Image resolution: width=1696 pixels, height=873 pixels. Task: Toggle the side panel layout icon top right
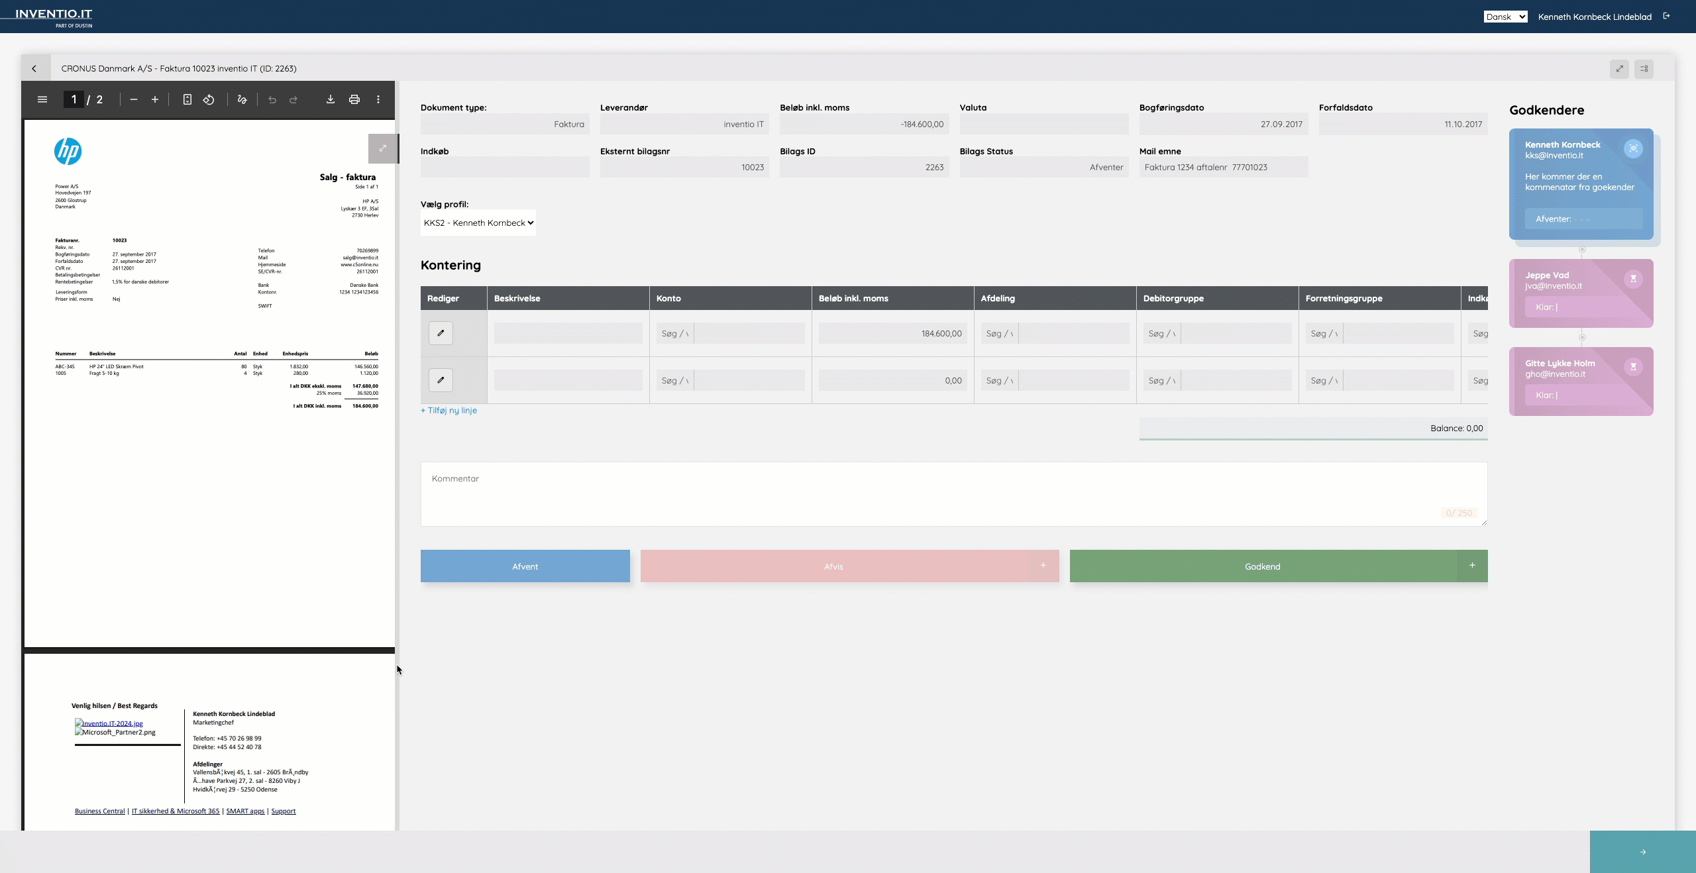point(1644,69)
